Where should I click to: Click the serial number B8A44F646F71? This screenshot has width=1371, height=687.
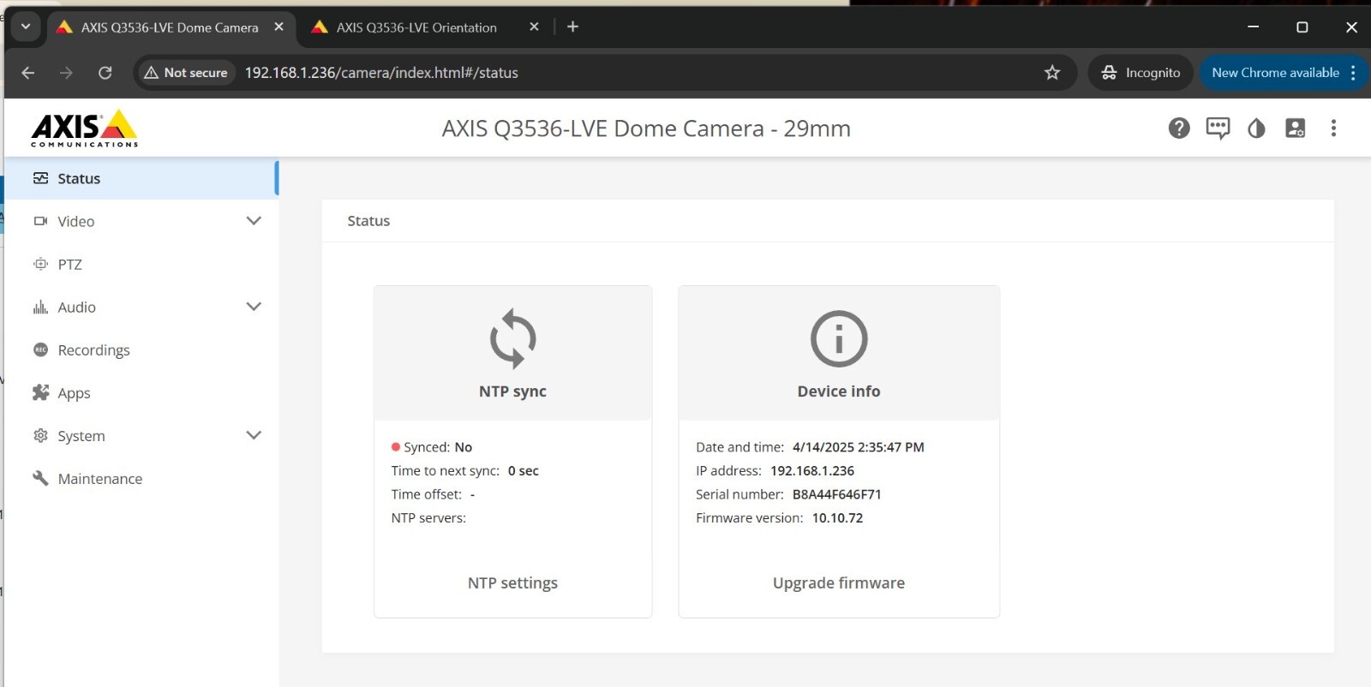pos(836,494)
